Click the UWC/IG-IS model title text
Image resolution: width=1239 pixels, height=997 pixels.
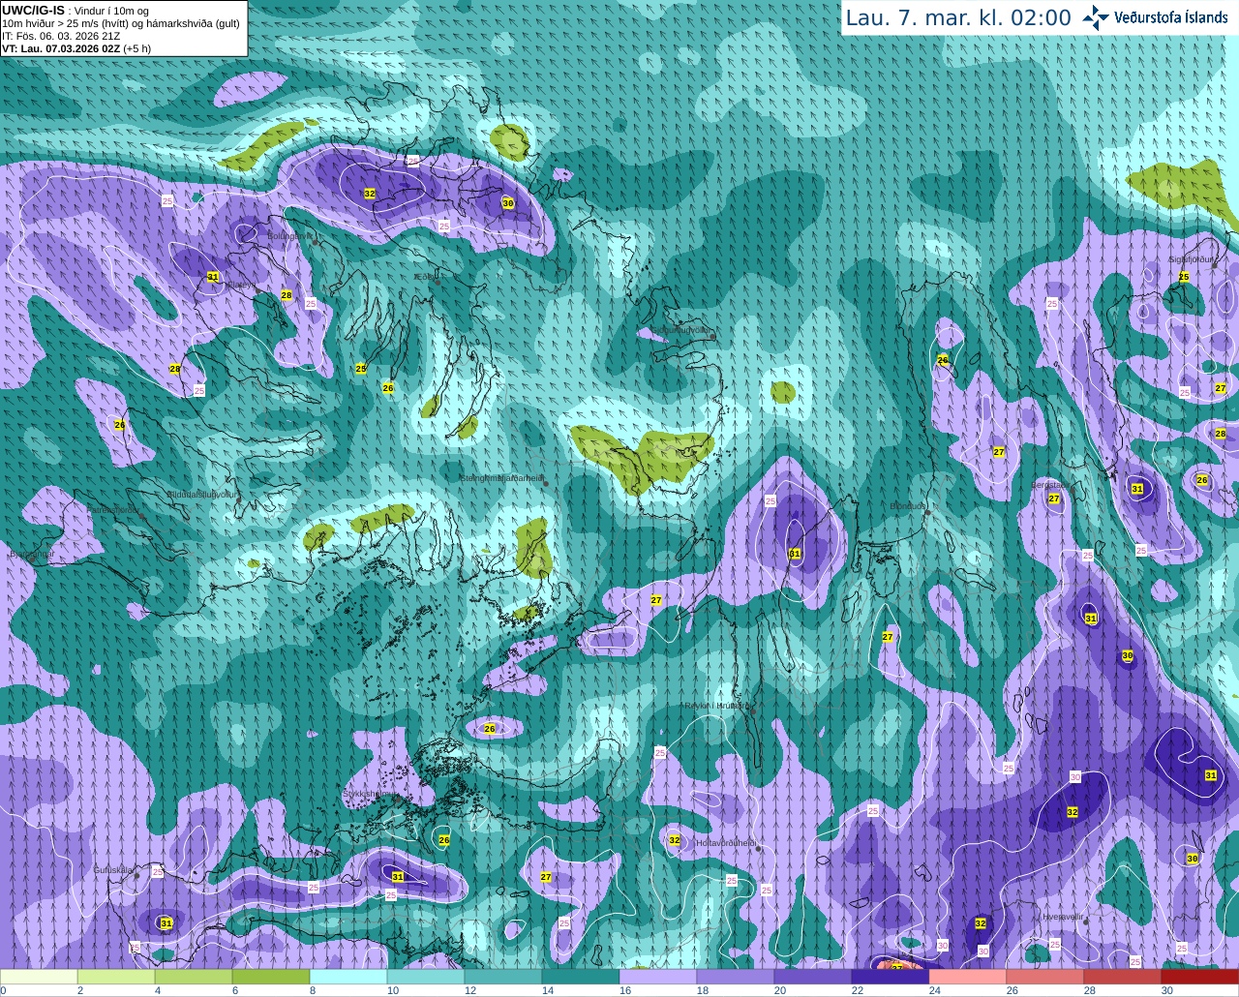point(33,11)
